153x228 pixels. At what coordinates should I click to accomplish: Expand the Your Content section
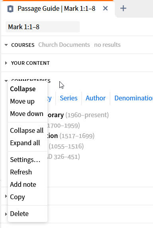pos(6,63)
